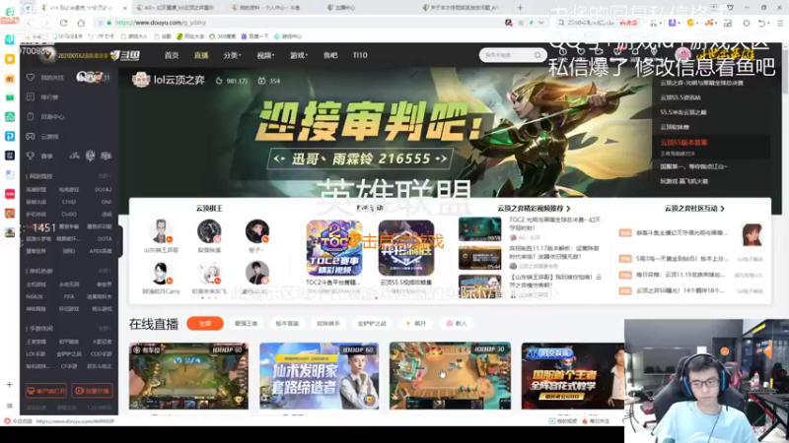Open the 360搜索 bookmark
The width and height of the screenshot is (789, 443).
(x=223, y=36)
